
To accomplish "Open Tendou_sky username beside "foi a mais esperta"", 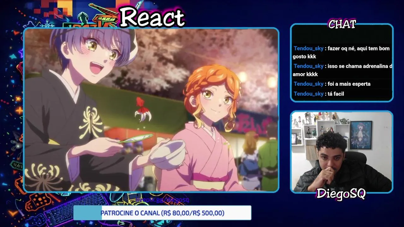I will click(308, 84).
